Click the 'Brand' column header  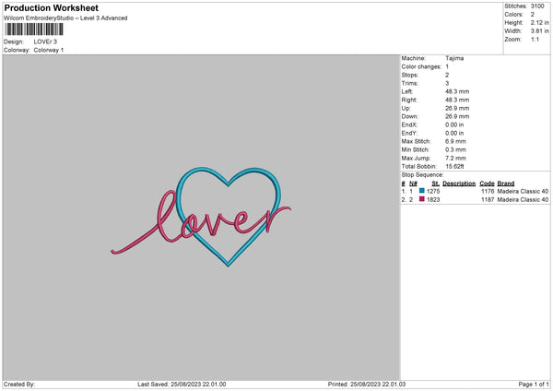pyautogui.click(x=506, y=184)
